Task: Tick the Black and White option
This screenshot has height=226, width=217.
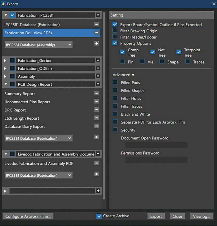Action: [115, 114]
